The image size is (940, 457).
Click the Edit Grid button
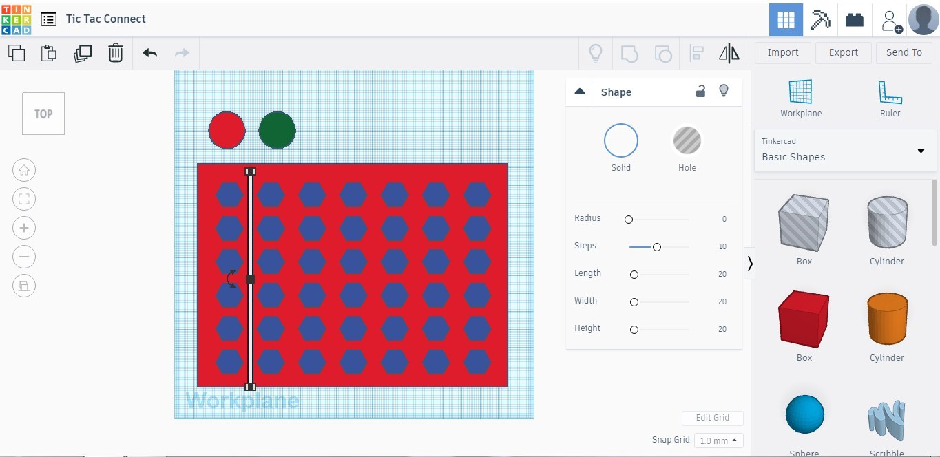(x=713, y=418)
